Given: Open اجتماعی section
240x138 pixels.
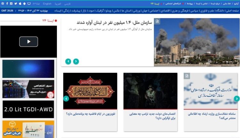Looking at the screenshot, I should (154, 11).
